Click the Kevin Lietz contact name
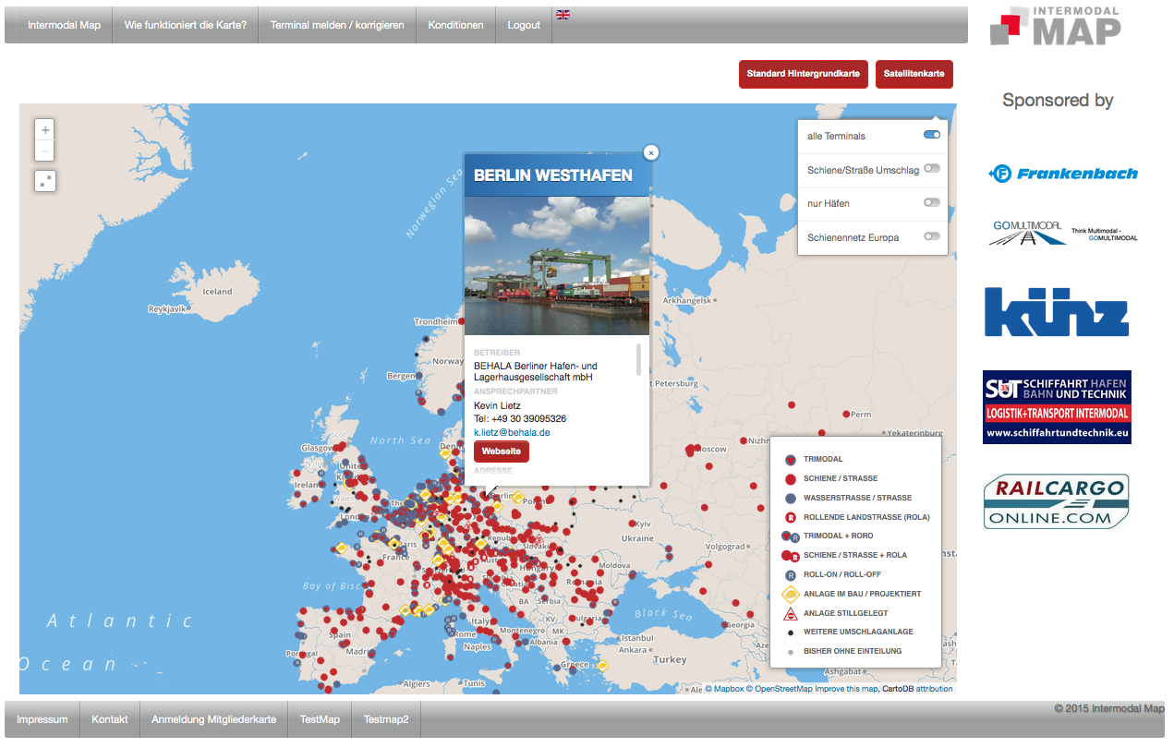Viewport: 1174px width, 747px height. 497,405
